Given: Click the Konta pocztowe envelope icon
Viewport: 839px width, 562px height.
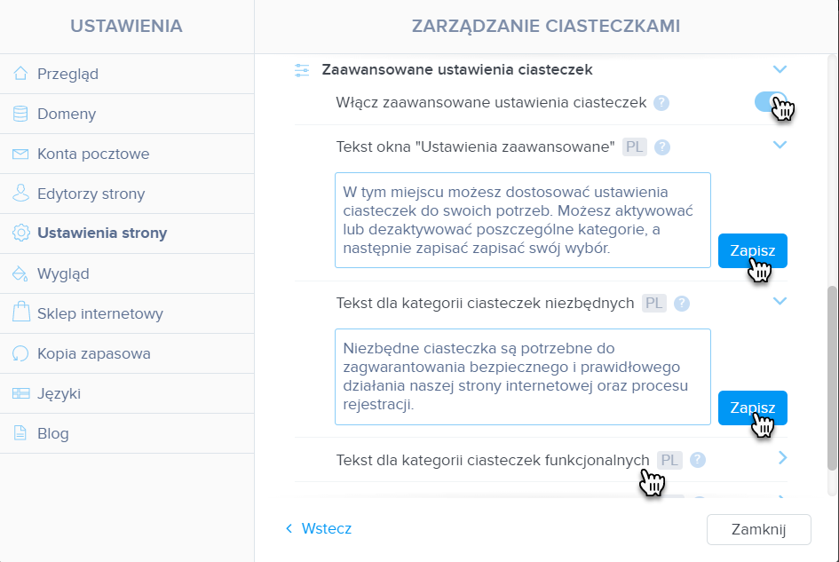Looking at the screenshot, I should click(x=20, y=154).
